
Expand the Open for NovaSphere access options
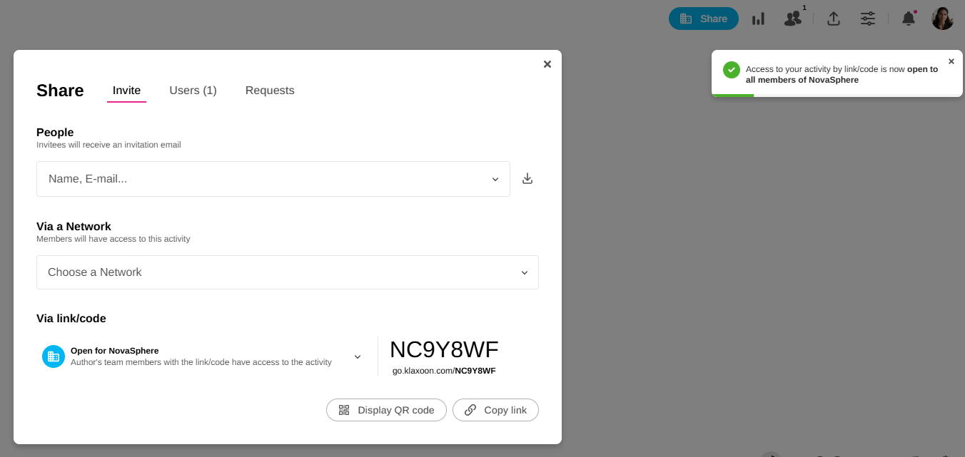tap(358, 356)
